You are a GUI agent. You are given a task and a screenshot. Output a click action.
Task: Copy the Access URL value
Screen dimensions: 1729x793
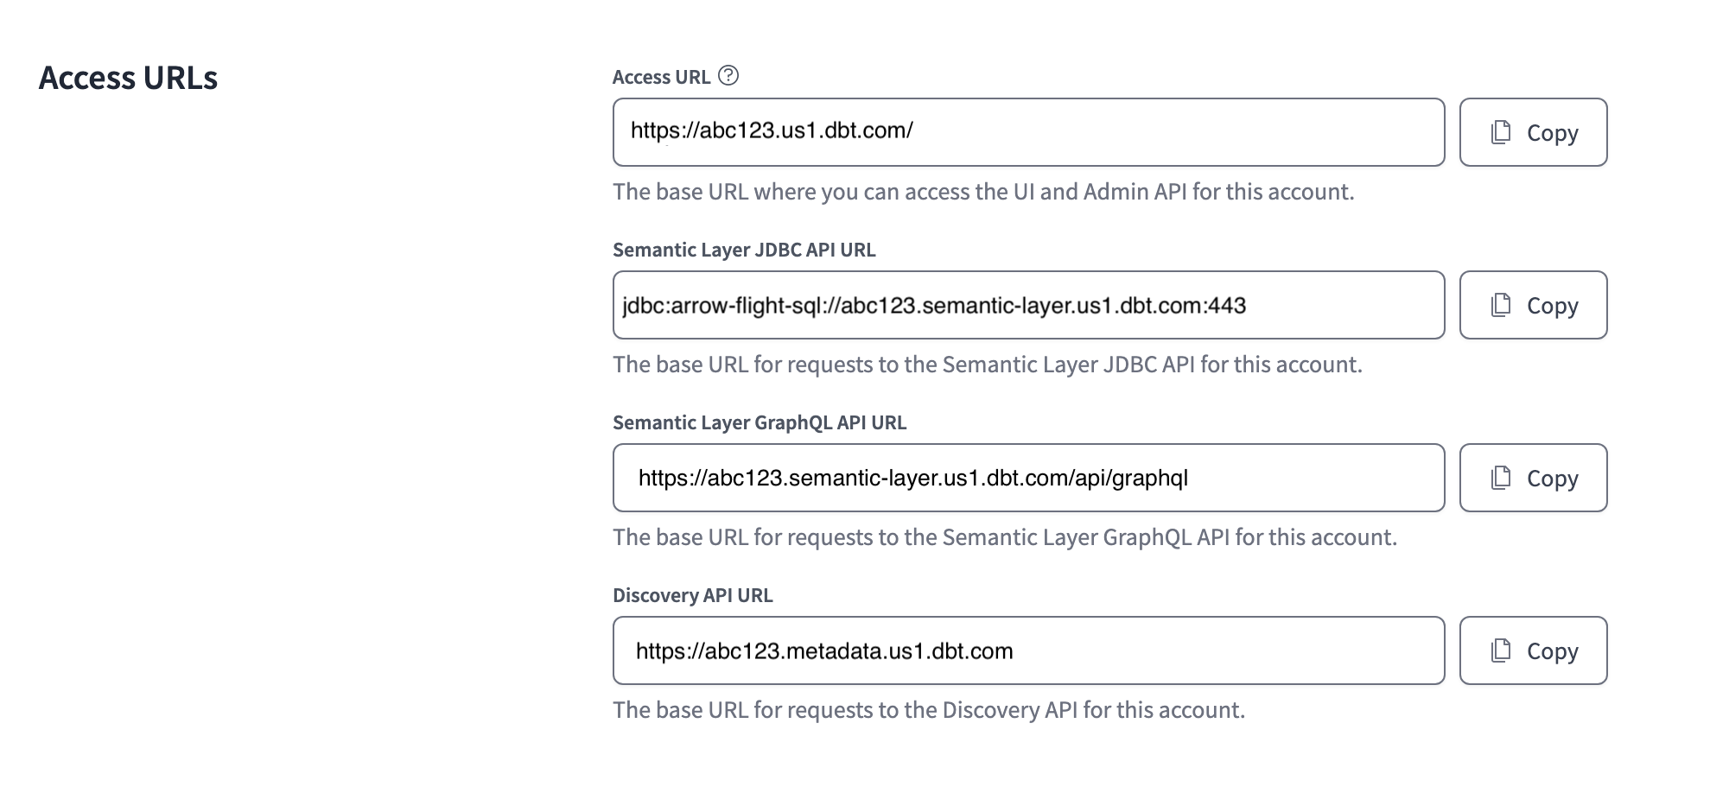1533,132
